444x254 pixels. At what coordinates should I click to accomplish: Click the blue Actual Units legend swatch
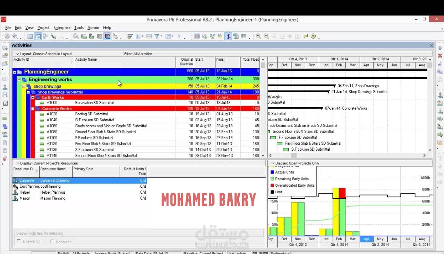[272, 172]
